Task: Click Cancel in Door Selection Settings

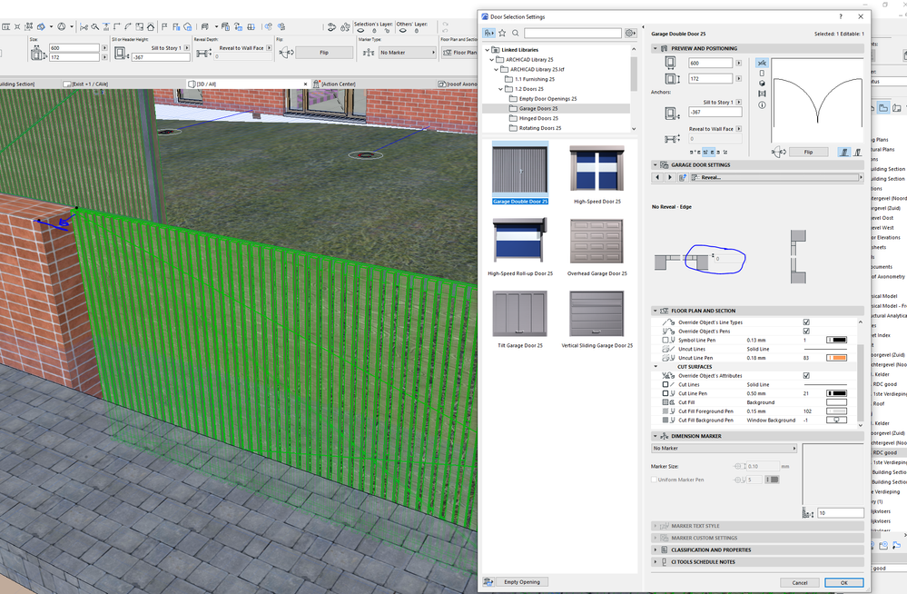Action: tap(799, 582)
